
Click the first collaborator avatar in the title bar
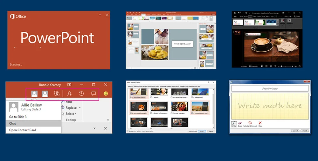pos(34,94)
